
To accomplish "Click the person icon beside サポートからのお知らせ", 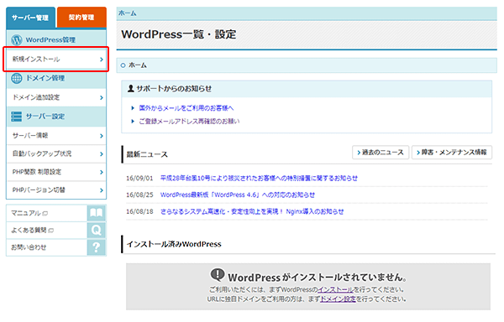I will [130, 88].
